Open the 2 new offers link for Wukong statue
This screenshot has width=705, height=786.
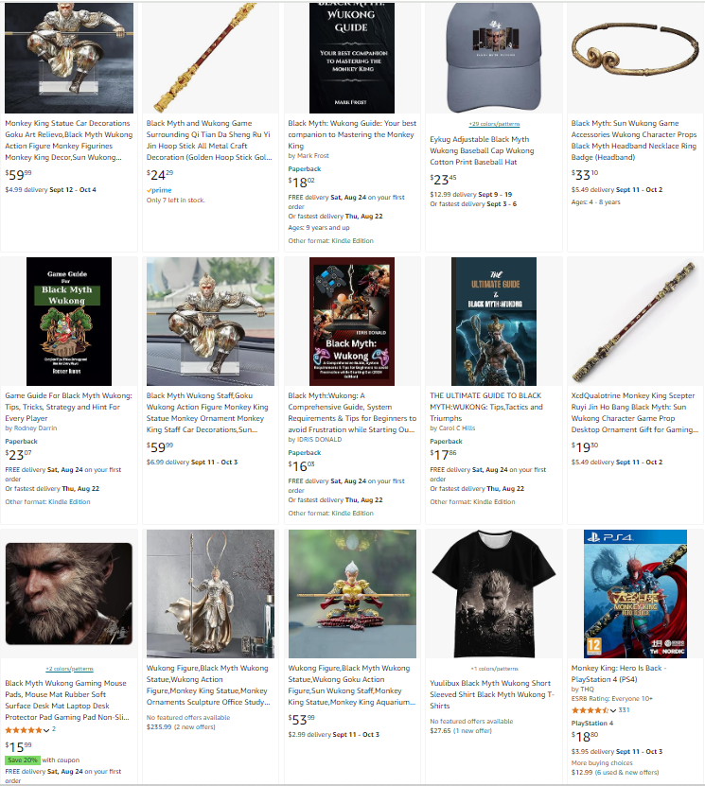coord(195,726)
